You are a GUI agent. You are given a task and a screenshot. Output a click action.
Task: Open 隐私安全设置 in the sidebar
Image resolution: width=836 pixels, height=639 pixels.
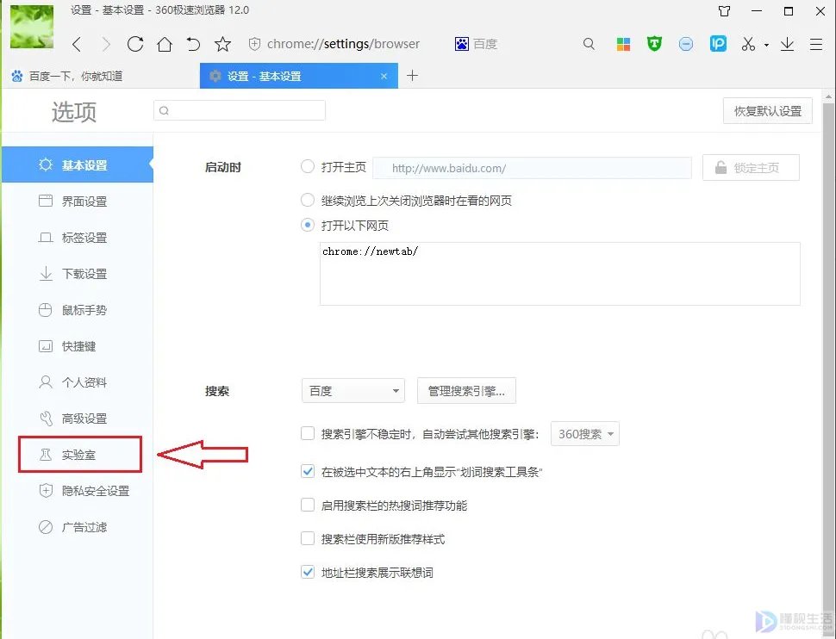click(x=78, y=491)
